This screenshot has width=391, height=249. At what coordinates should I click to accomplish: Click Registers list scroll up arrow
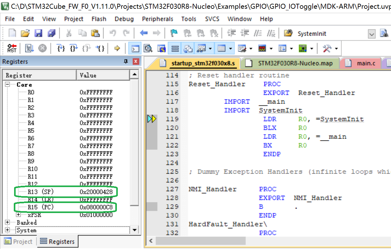[x=134, y=74]
